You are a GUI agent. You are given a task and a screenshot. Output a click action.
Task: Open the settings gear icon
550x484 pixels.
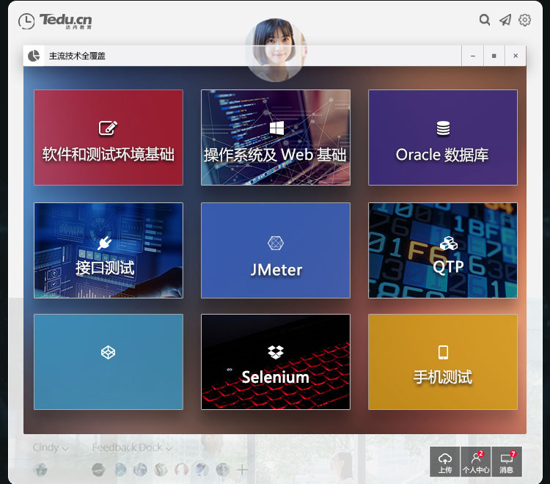click(x=525, y=20)
